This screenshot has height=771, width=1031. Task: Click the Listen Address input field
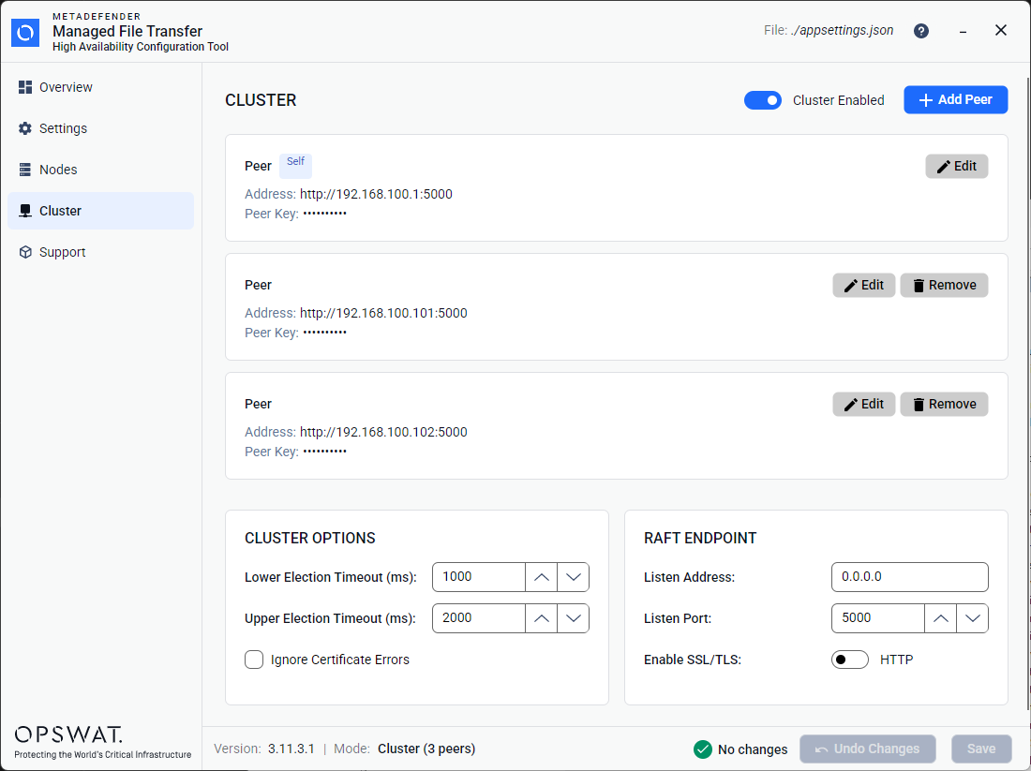tap(909, 577)
